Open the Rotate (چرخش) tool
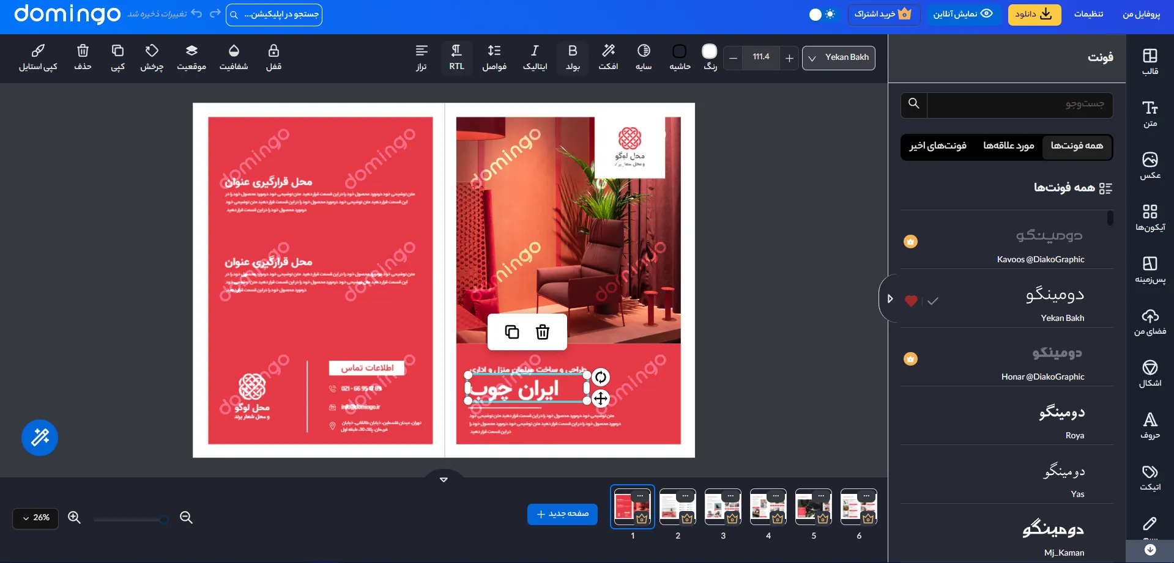The width and height of the screenshot is (1174, 563). pos(152,57)
